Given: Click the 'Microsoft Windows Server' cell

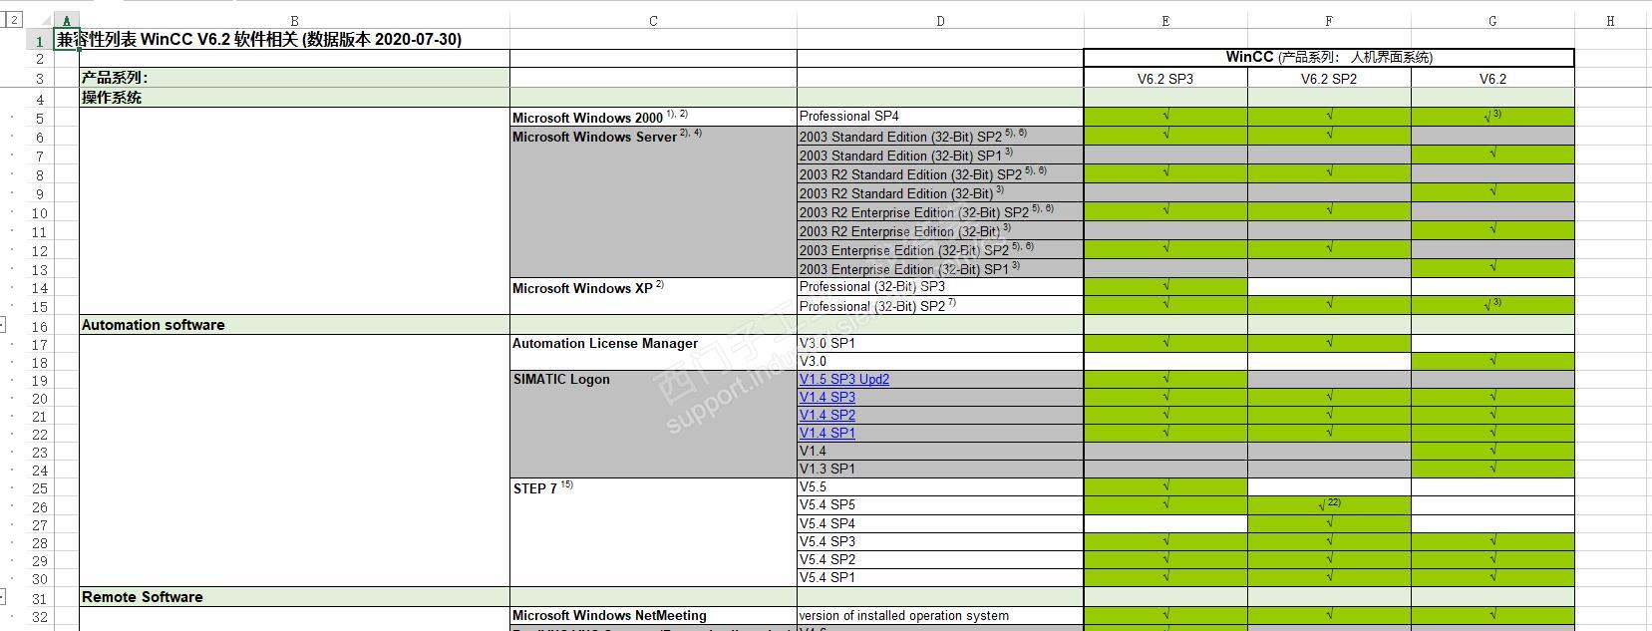Looking at the screenshot, I should [653, 201].
